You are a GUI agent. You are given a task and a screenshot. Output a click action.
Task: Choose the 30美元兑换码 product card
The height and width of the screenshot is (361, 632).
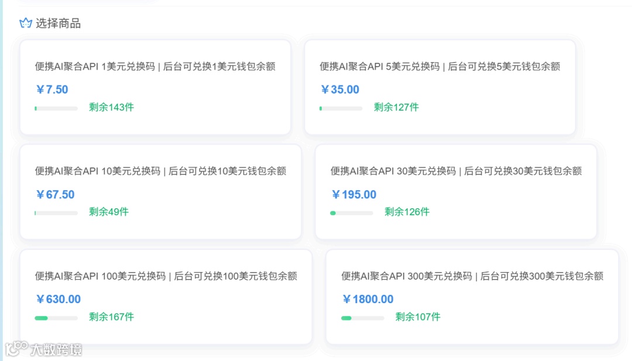456,192
